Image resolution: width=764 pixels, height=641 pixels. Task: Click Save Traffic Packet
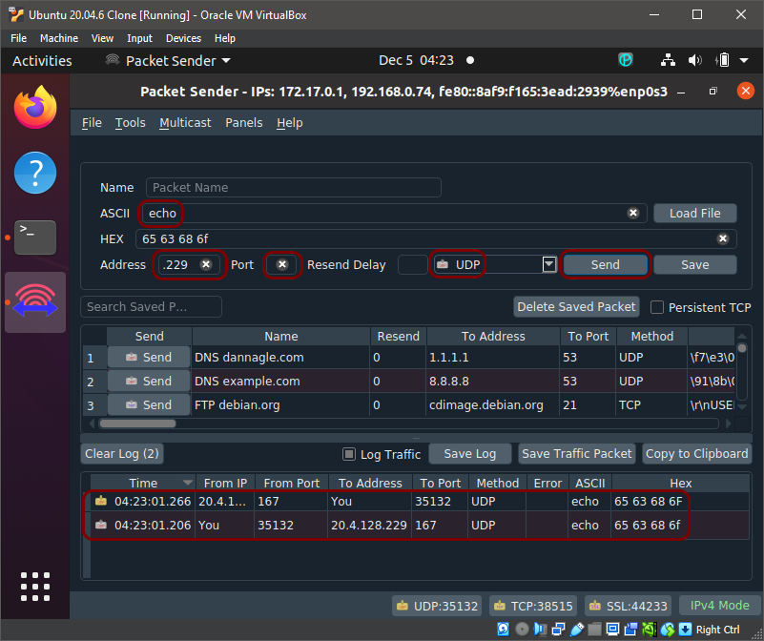coord(577,454)
